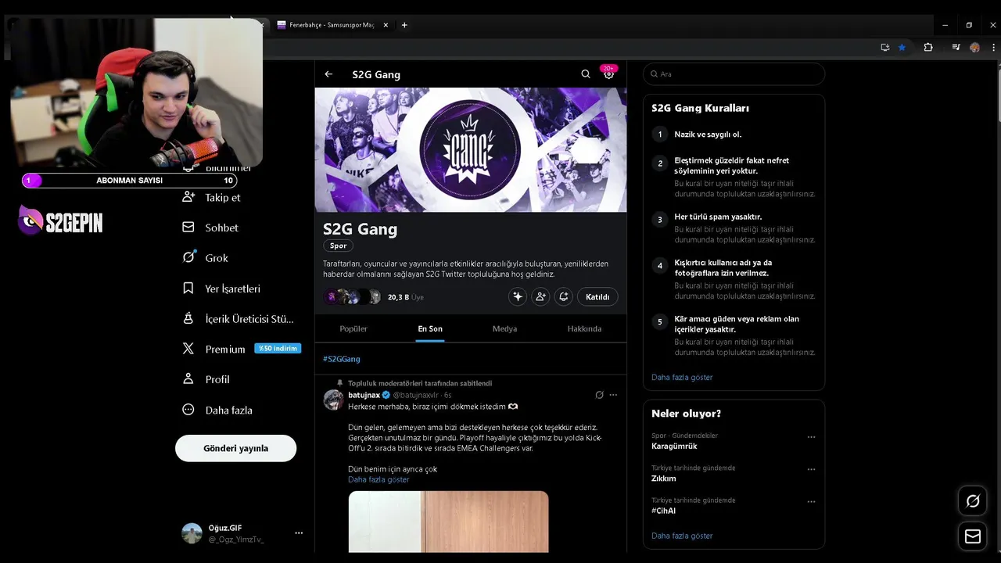The height and width of the screenshot is (563, 1001).
Task: Open more options for #CihAl trend
Action: 811,502
